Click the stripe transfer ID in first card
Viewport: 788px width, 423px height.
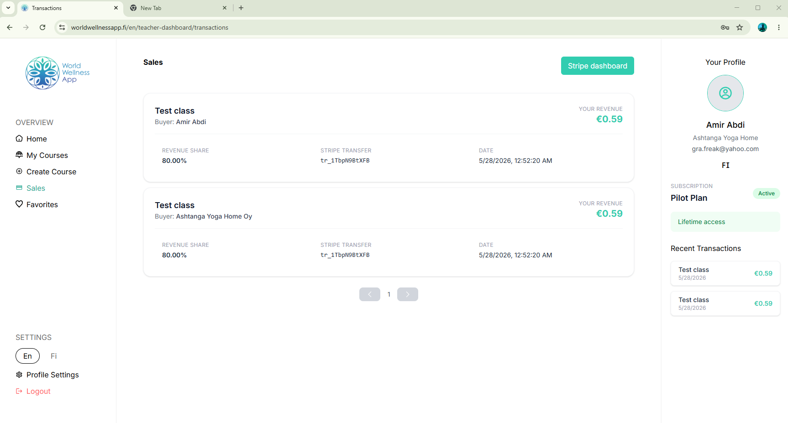(345, 161)
